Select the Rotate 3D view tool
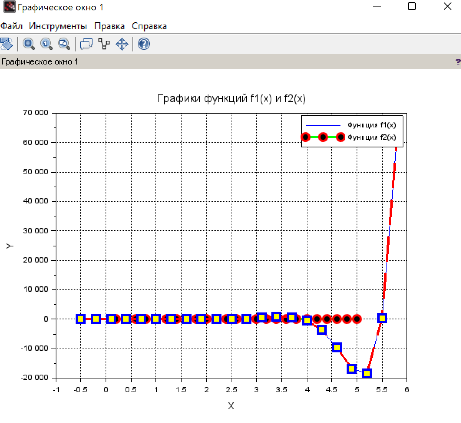This screenshot has width=461, height=423. coord(7,44)
